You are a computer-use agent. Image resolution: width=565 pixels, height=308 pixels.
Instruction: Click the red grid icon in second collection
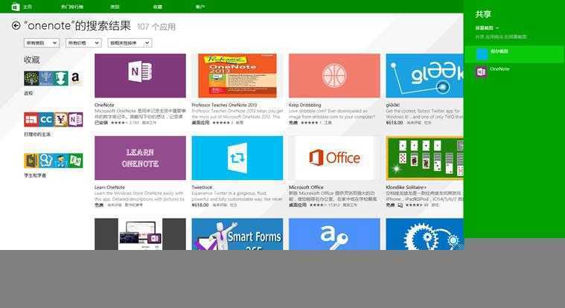click(31, 120)
